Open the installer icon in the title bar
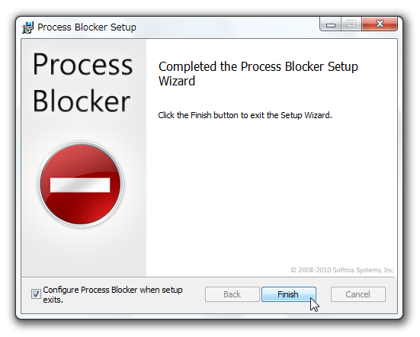This screenshot has height=337, width=420. (27, 27)
